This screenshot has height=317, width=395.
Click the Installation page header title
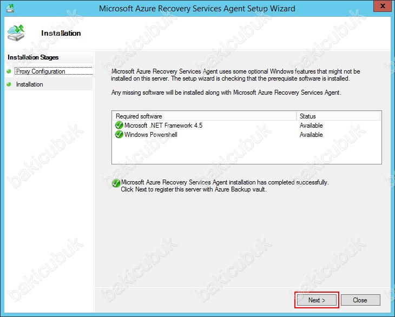[61, 33]
